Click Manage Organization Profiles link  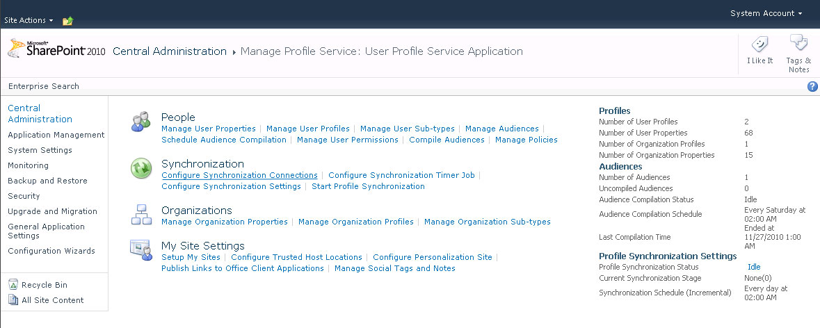(x=355, y=222)
